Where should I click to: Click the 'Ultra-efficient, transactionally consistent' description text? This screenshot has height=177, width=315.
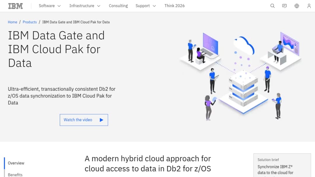coord(62,96)
